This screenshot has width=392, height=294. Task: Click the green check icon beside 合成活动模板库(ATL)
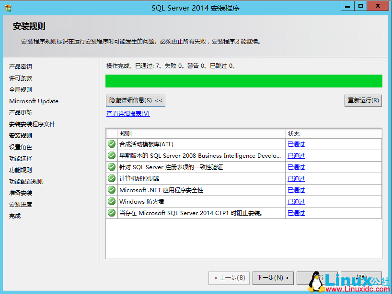click(111, 144)
